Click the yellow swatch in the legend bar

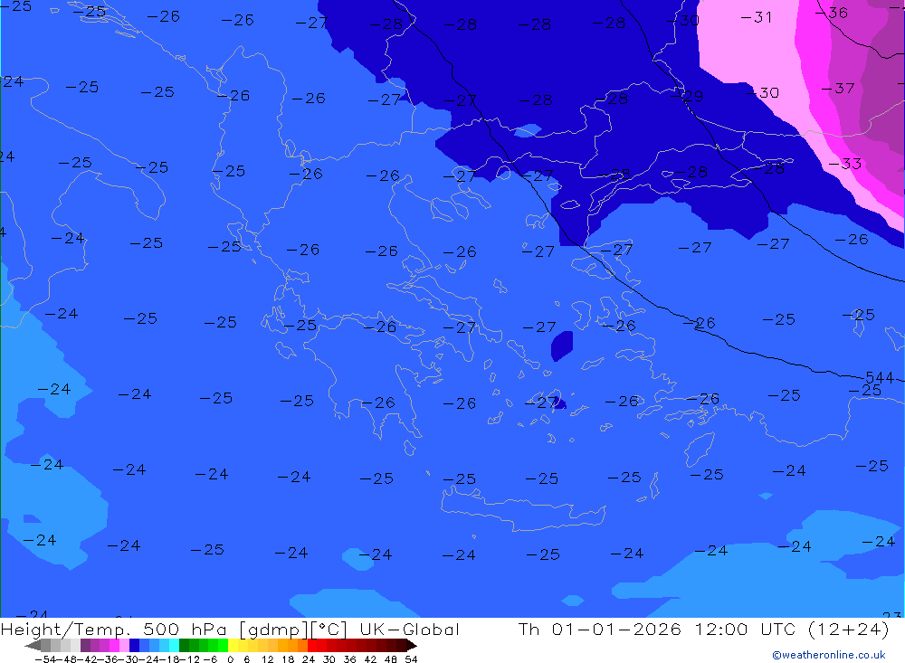(x=233, y=645)
